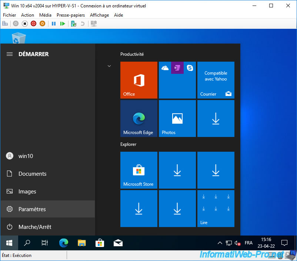Open the taskbar search magnifier
297x261 pixels.
pos(27,243)
